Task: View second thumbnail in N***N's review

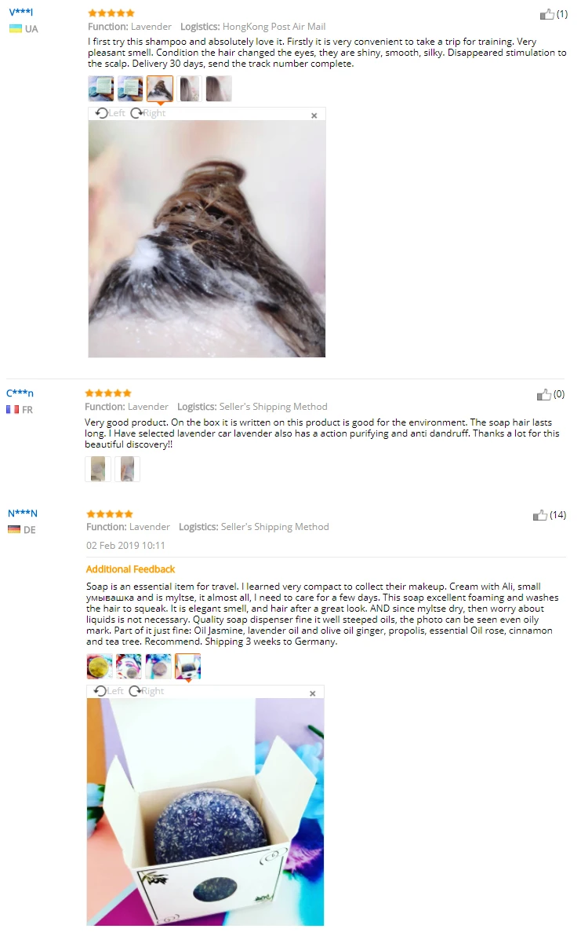Action: pos(129,666)
